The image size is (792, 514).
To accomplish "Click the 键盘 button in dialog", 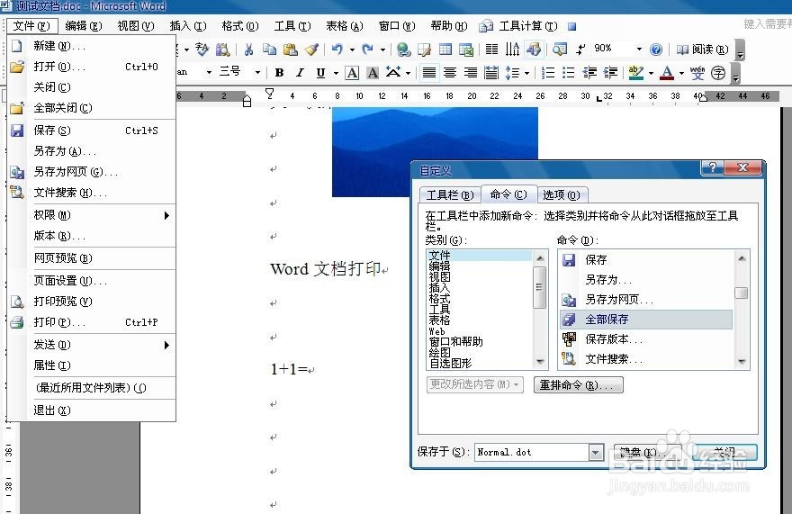I will 646,453.
